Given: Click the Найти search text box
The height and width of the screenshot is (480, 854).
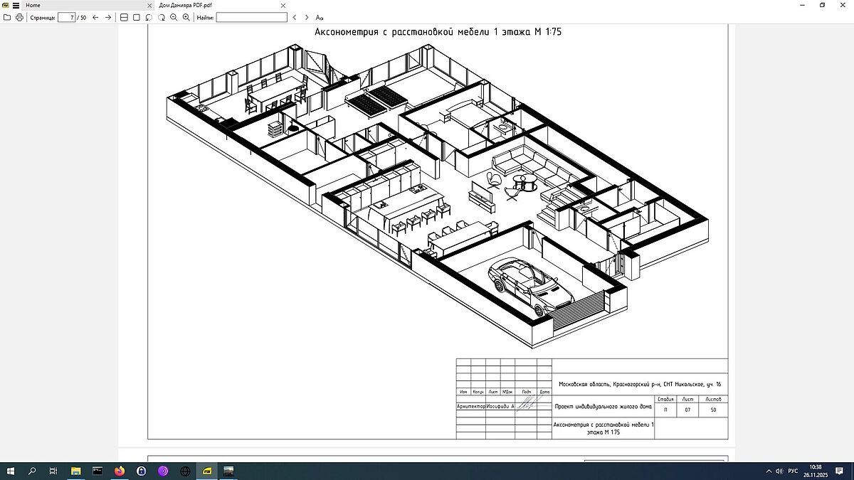Looking at the screenshot, I should coord(252,17).
